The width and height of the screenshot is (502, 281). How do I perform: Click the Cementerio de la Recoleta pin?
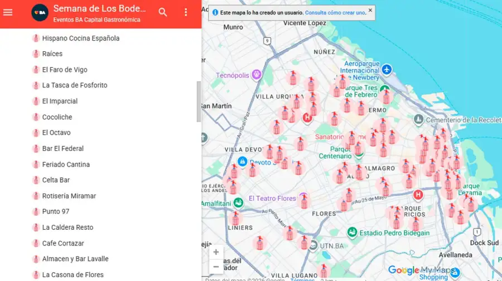pos(418,120)
